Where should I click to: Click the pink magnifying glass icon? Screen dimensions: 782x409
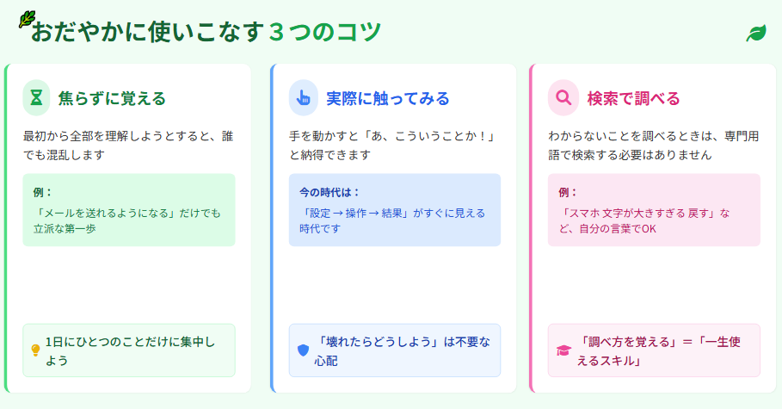pos(563,98)
